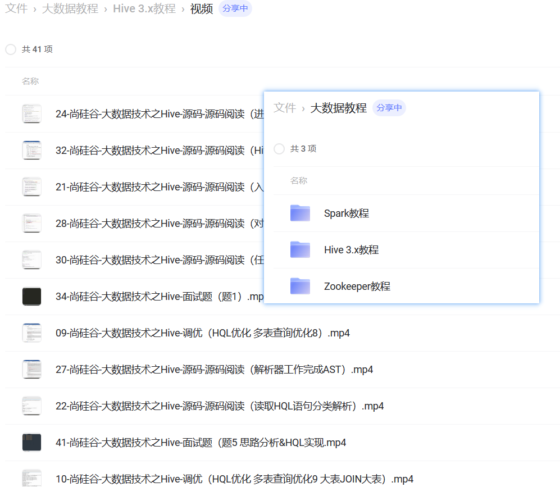Toggle select-all circle beside 共 3 项
This screenshot has width=560, height=487.
point(279,149)
